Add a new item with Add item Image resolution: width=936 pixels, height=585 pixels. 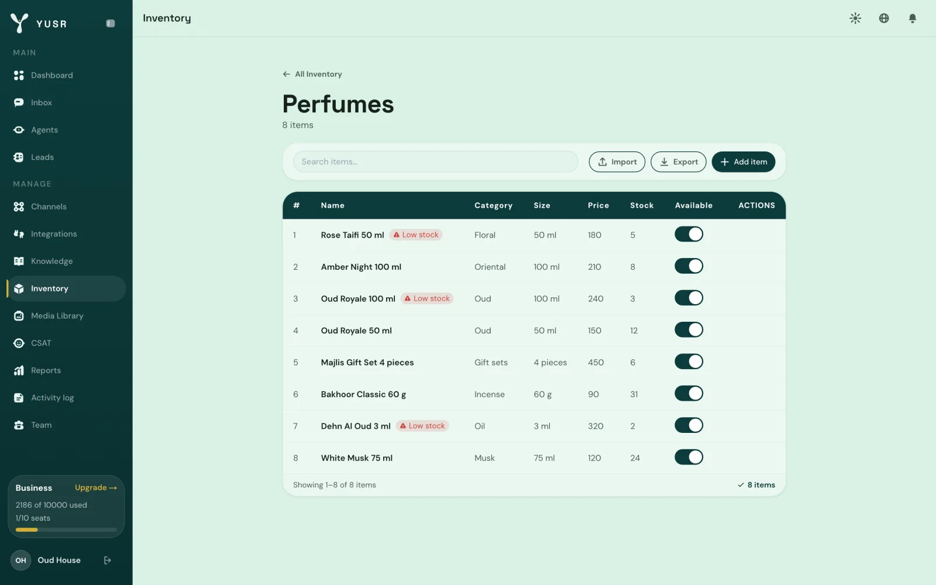744,162
